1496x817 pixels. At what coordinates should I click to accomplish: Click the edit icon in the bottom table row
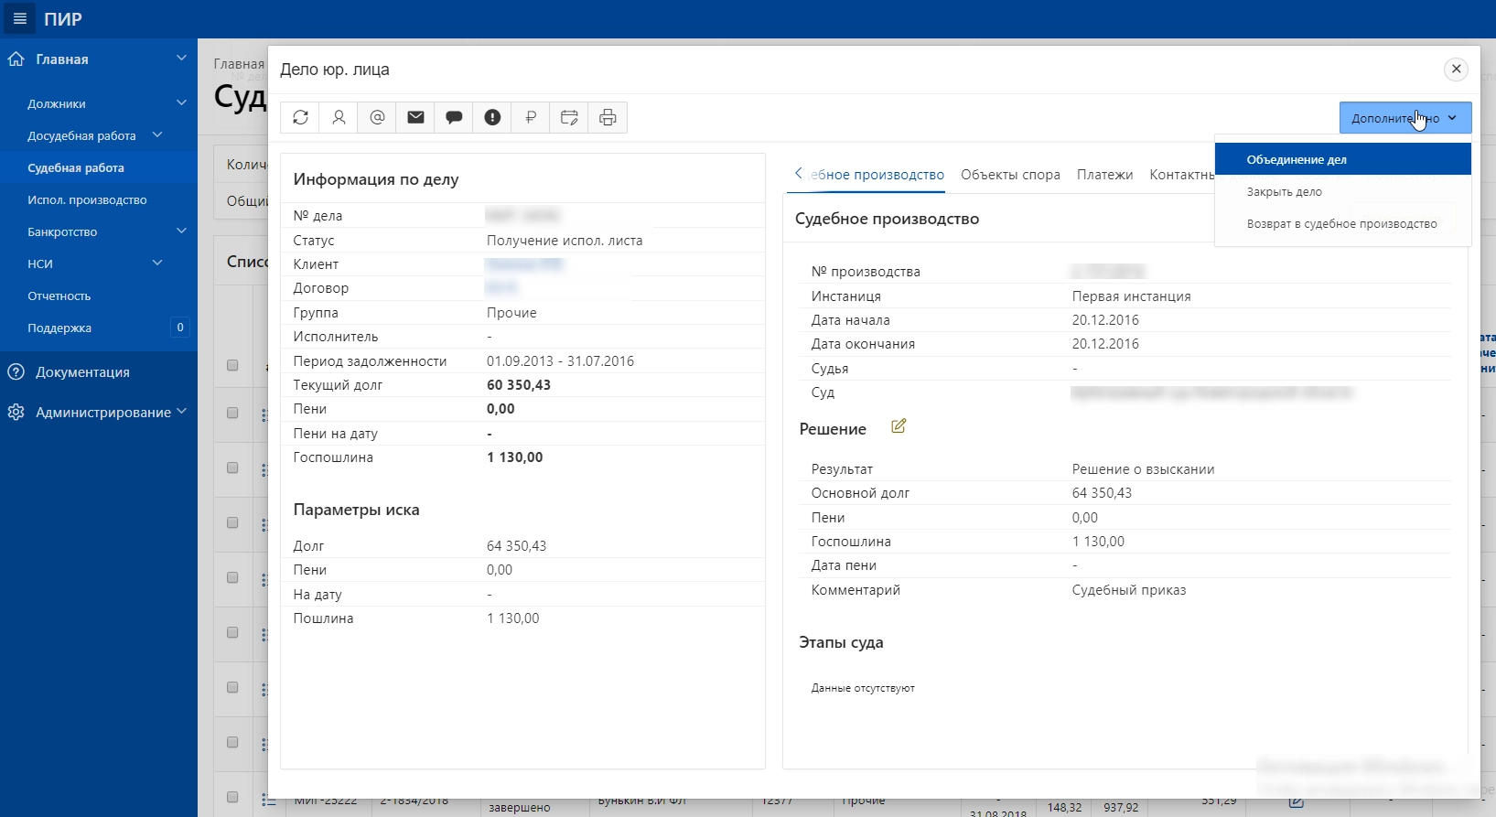click(1296, 802)
